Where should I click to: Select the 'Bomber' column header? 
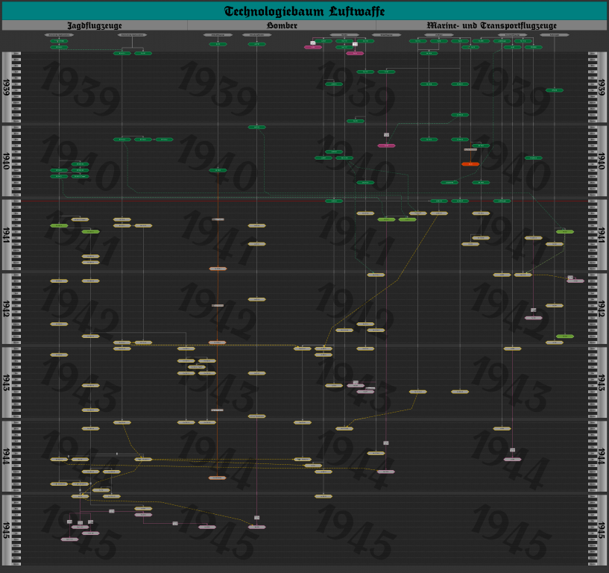282,25
